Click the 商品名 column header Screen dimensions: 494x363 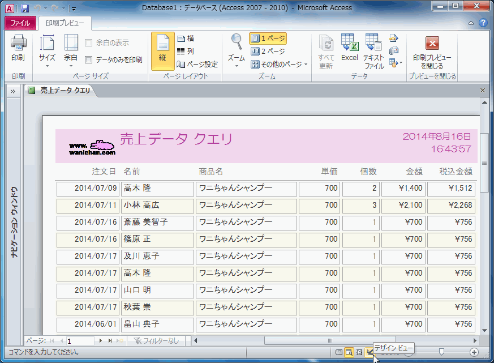[x=211, y=172]
